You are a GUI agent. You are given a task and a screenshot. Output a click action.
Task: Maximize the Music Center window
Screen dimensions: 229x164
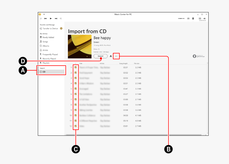pos(202,14)
